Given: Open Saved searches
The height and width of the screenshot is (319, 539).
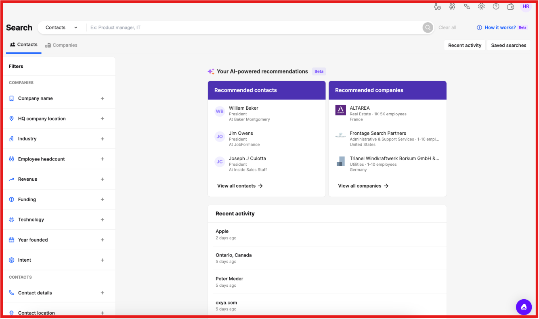Looking at the screenshot, I should [x=508, y=45].
